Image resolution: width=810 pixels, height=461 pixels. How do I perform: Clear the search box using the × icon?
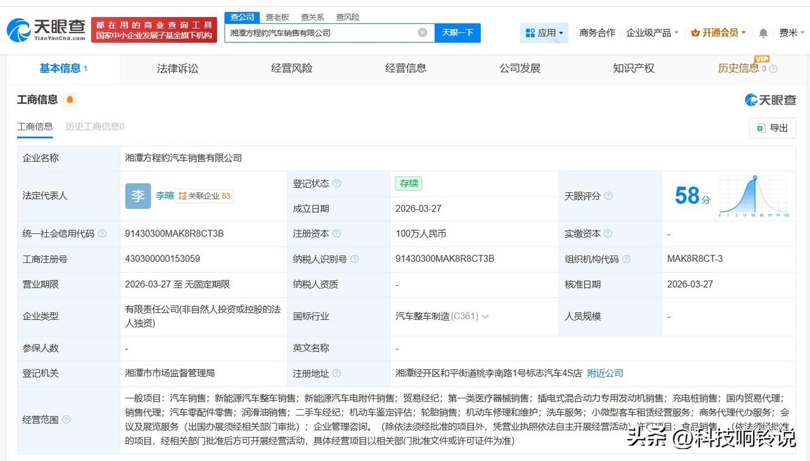pos(422,32)
